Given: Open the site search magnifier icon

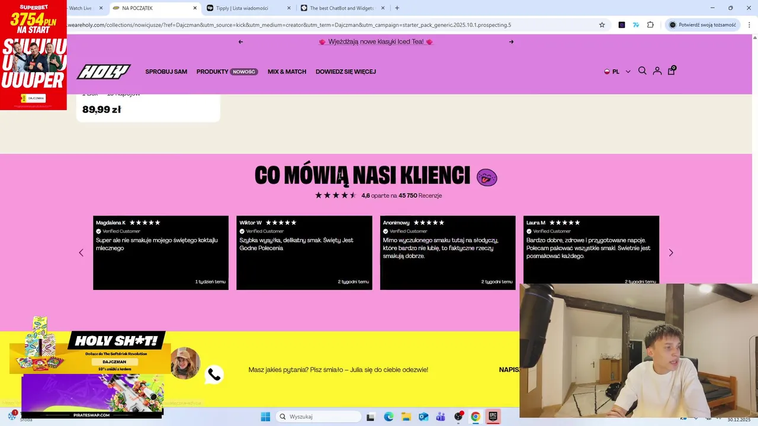Looking at the screenshot, I should click(642, 71).
